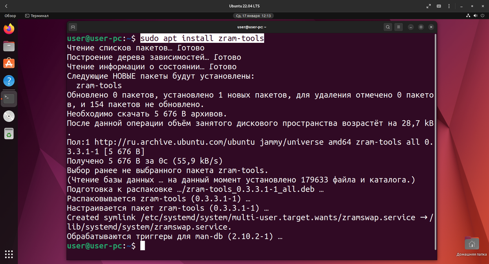Click the text 'Необходимо скачать 5 676 B архивов.'

click(147, 114)
